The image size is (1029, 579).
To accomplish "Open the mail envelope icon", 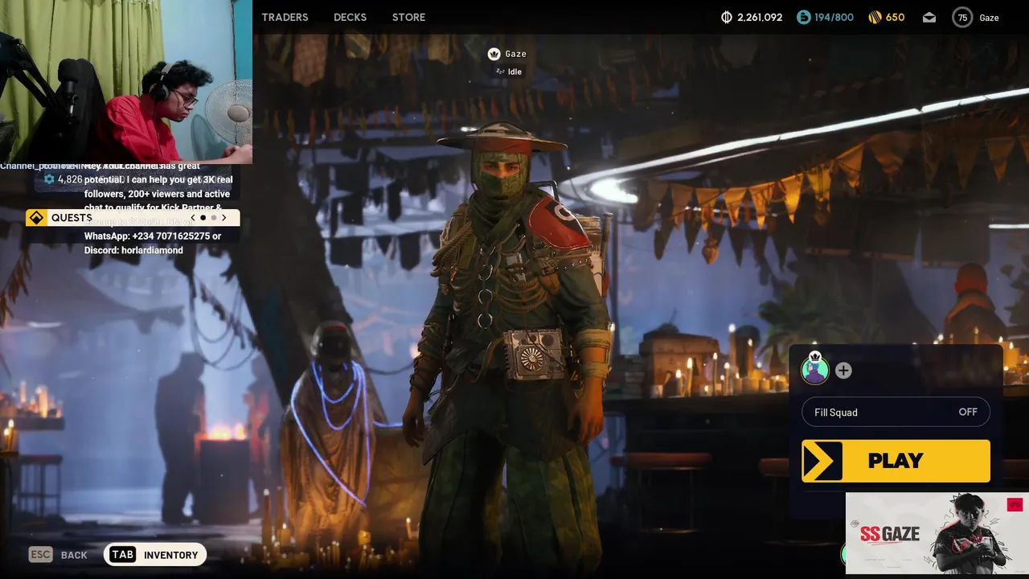I will click(x=929, y=17).
